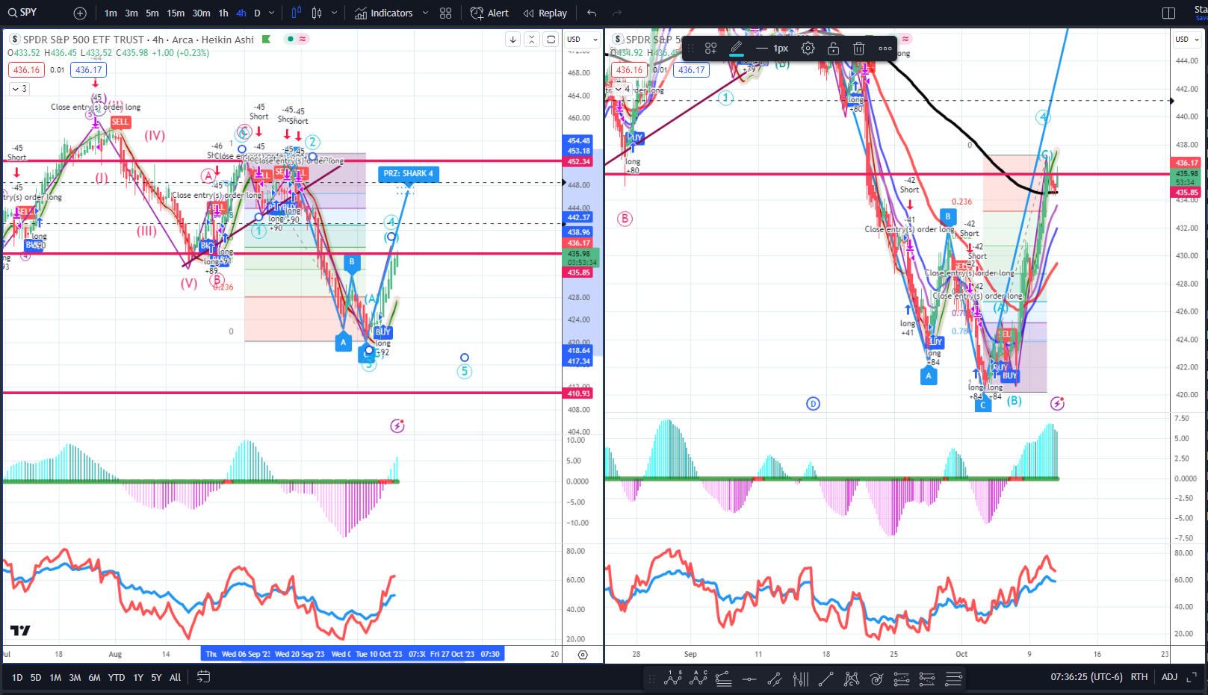Click the 436.16 sell price button

27,70
